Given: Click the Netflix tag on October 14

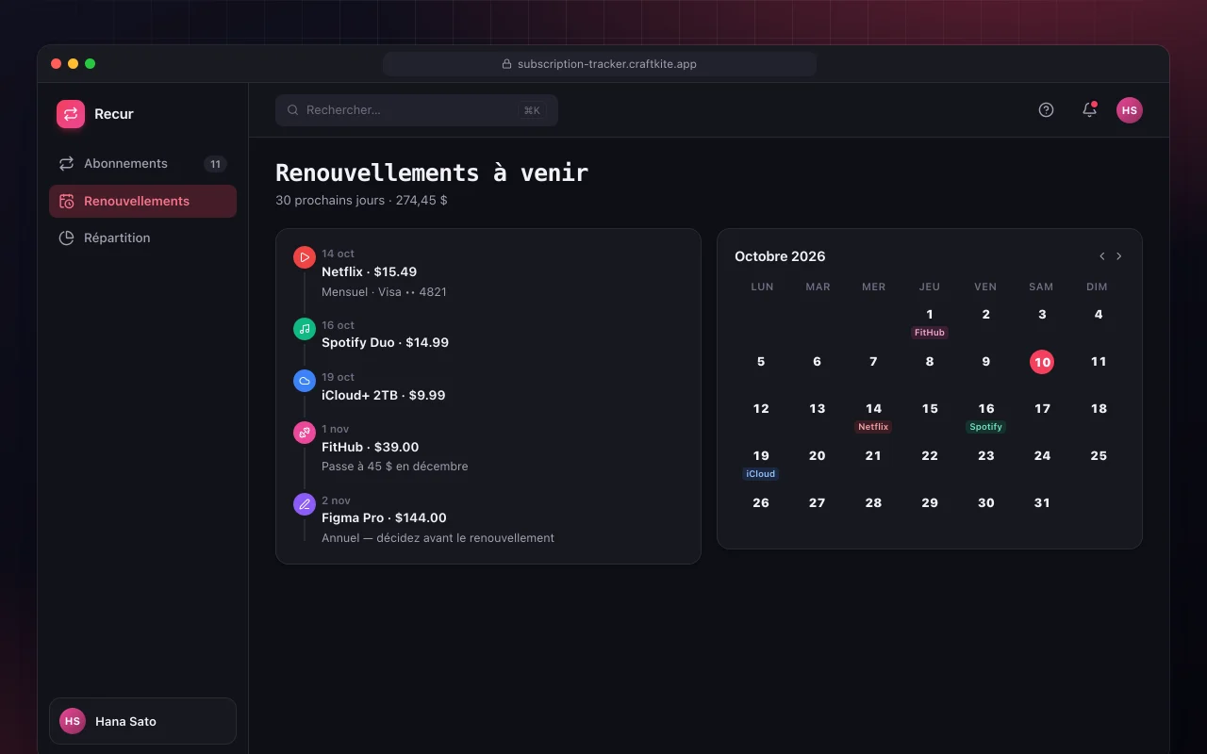Looking at the screenshot, I should [873, 427].
